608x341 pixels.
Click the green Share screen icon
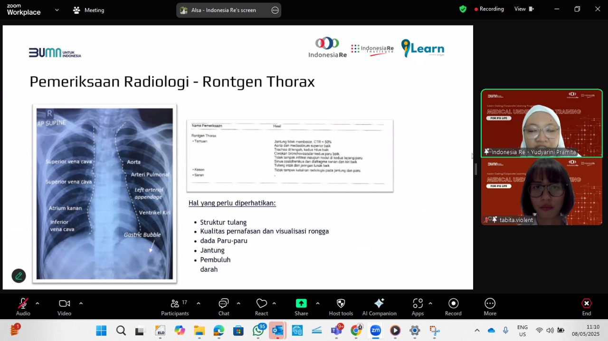coord(301,304)
